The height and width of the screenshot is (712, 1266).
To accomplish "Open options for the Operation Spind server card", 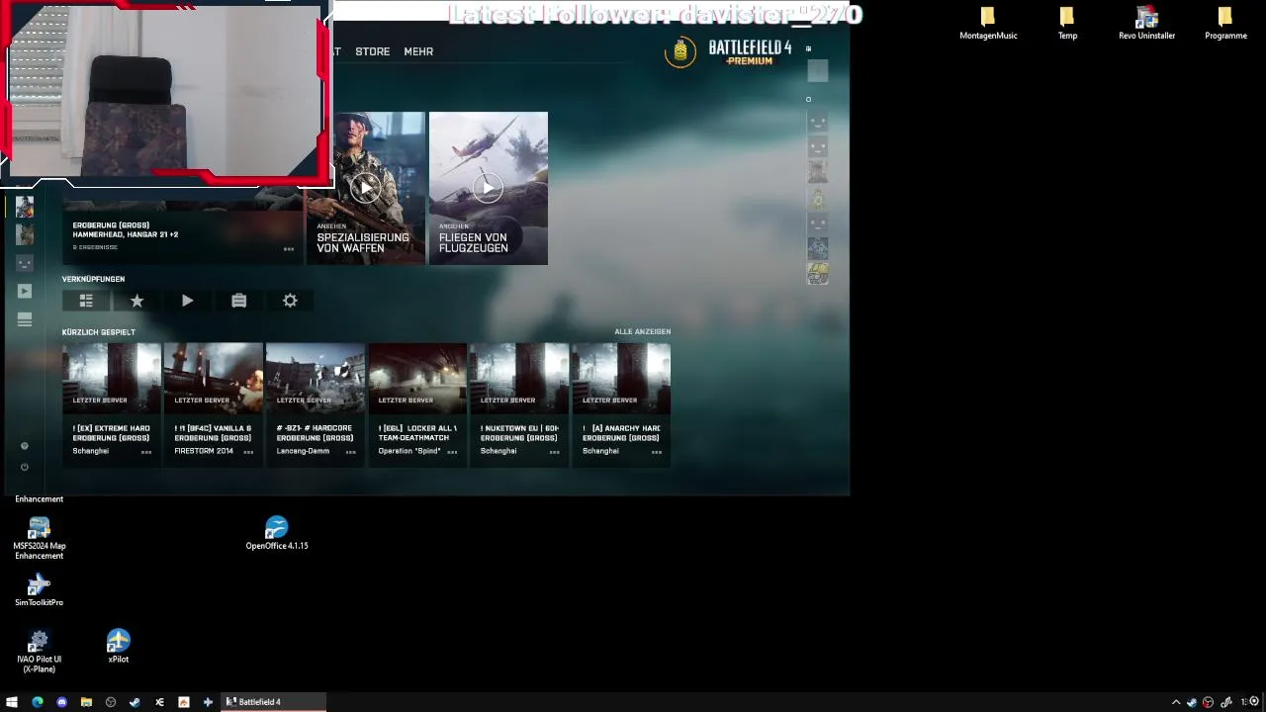I will (x=452, y=452).
